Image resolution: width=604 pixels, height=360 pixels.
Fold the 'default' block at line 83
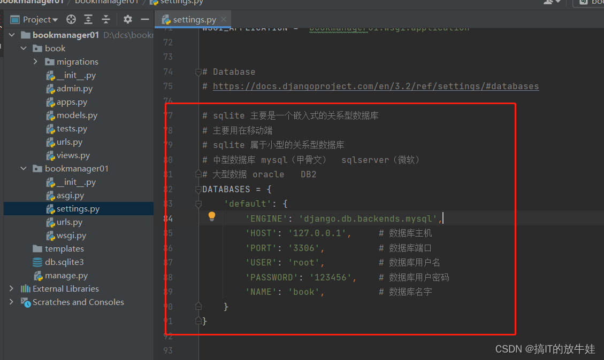pos(198,204)
